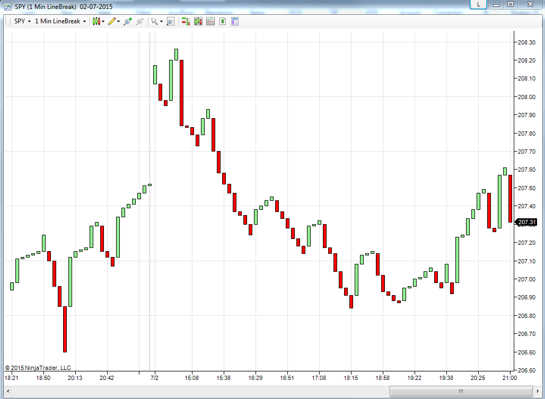
Task: Click the 15:08 time axis label
Action: pos(191,378)
